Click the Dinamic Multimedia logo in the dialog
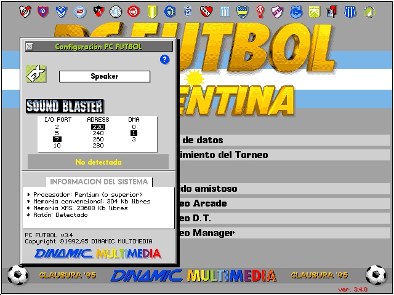This screenshot has height=295, width=394. click(98, 253)
